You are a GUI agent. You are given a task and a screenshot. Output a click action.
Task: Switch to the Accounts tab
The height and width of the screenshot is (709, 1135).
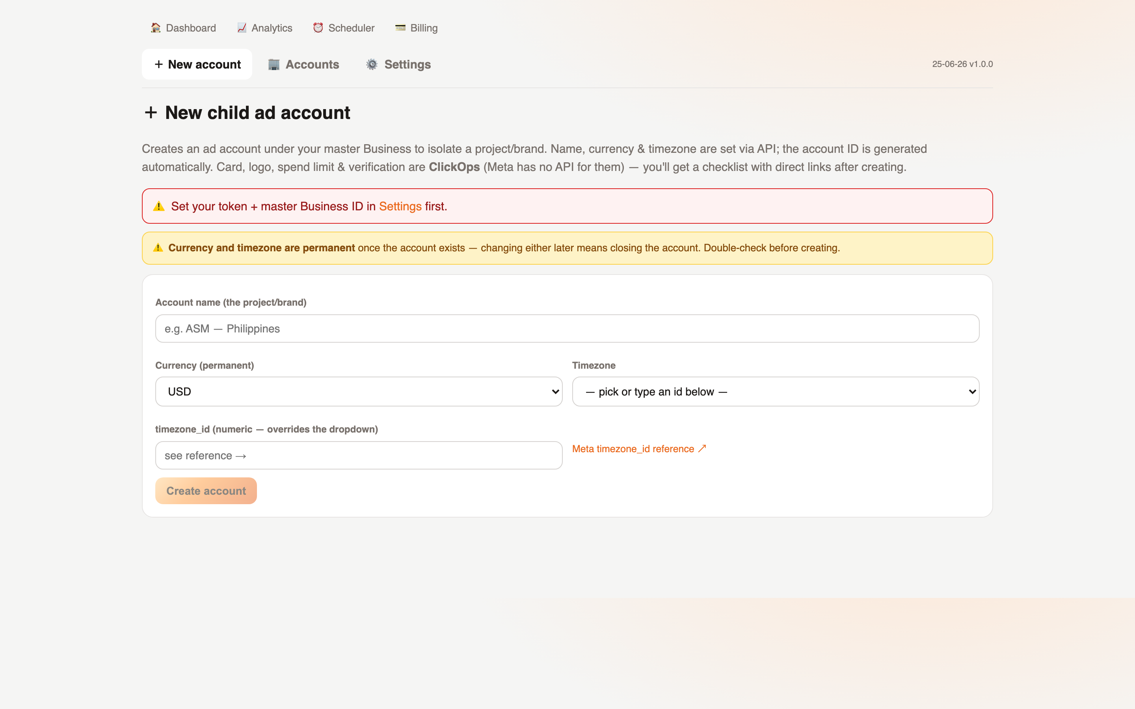(303, 64)
